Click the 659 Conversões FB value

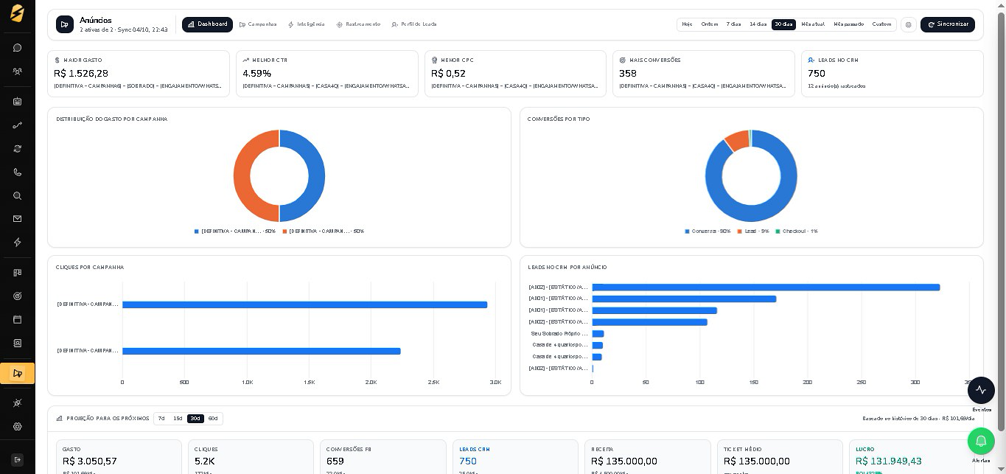point(335,461)
